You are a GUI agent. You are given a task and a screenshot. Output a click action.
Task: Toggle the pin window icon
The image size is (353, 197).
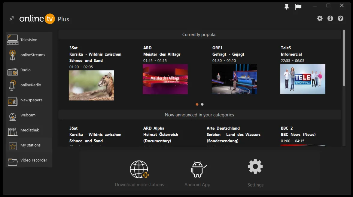point(286,7)
